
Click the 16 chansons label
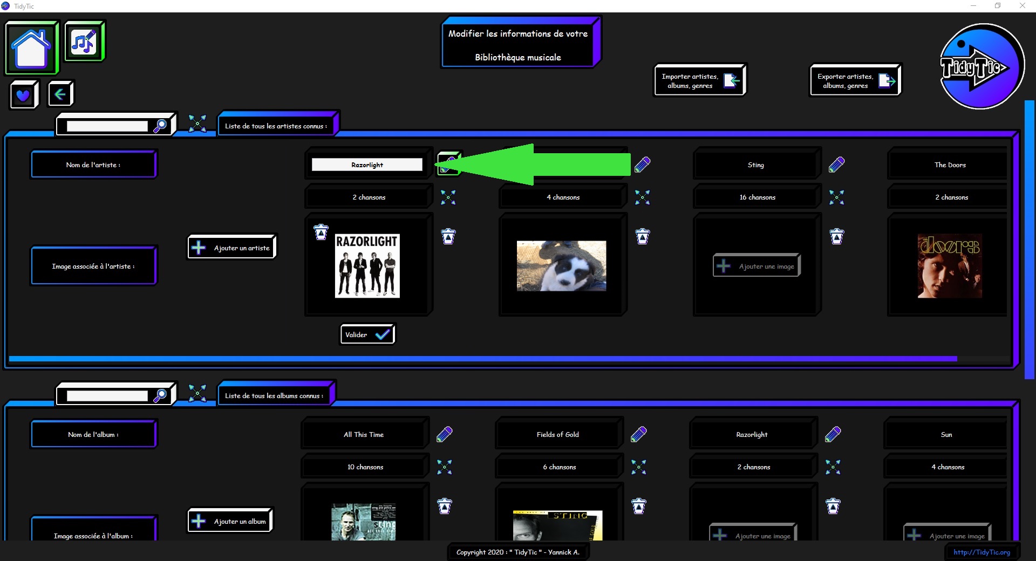point(758,197)
